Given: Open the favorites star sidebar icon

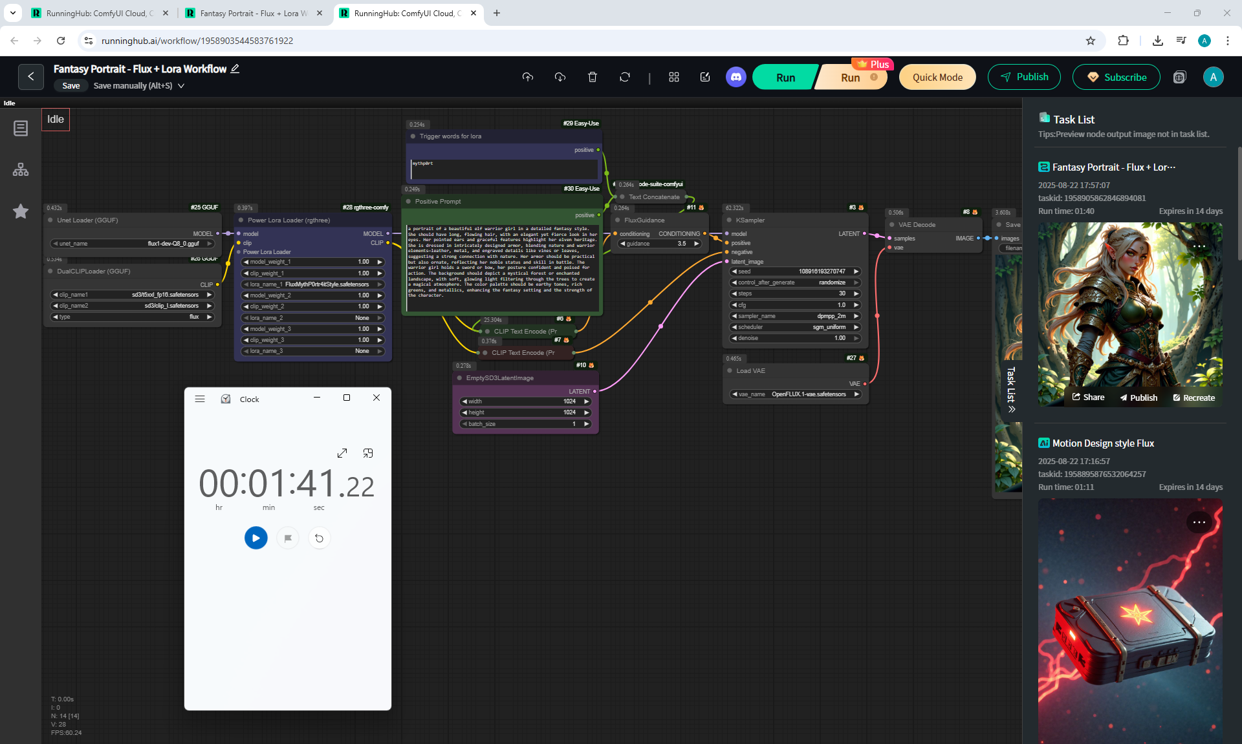Looking at the screenshot, I should pyautogui.click(x=21, y=211).
